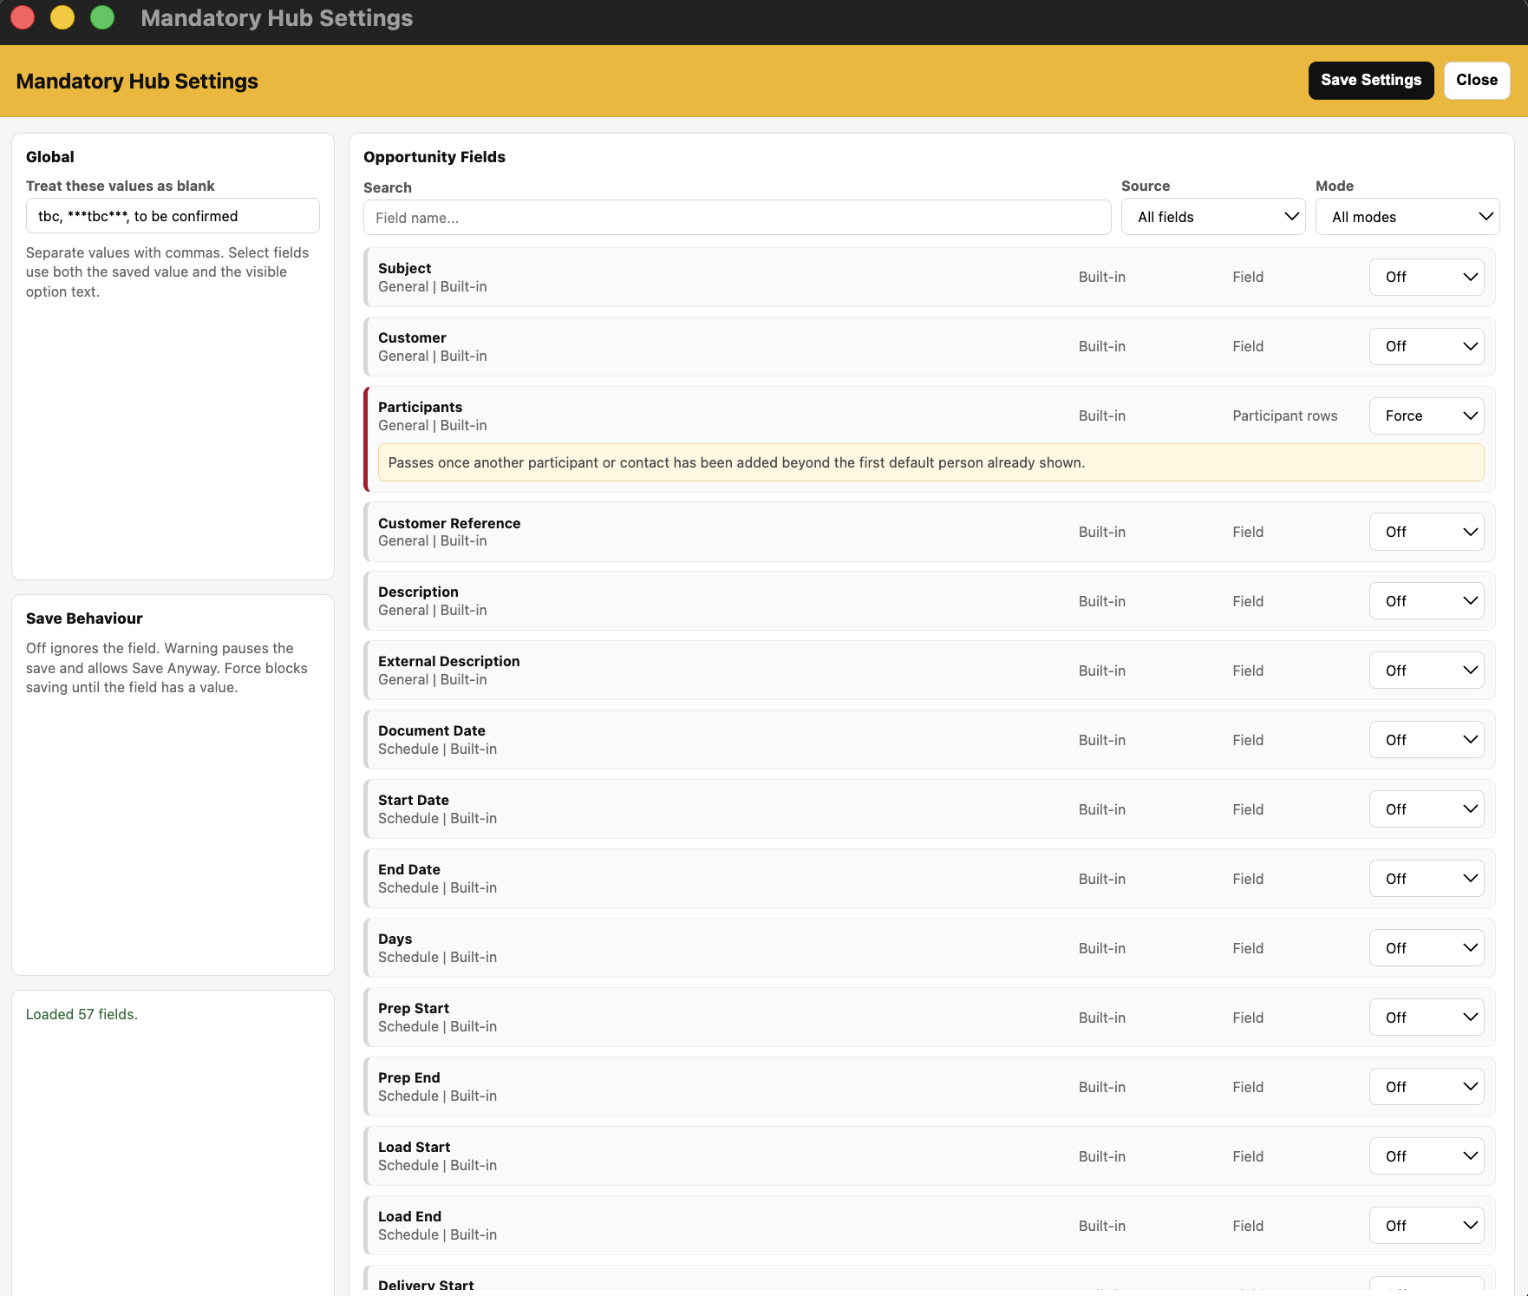Select the Load Start field name
The image size is (1528, 1296).
pos(414,1147)
